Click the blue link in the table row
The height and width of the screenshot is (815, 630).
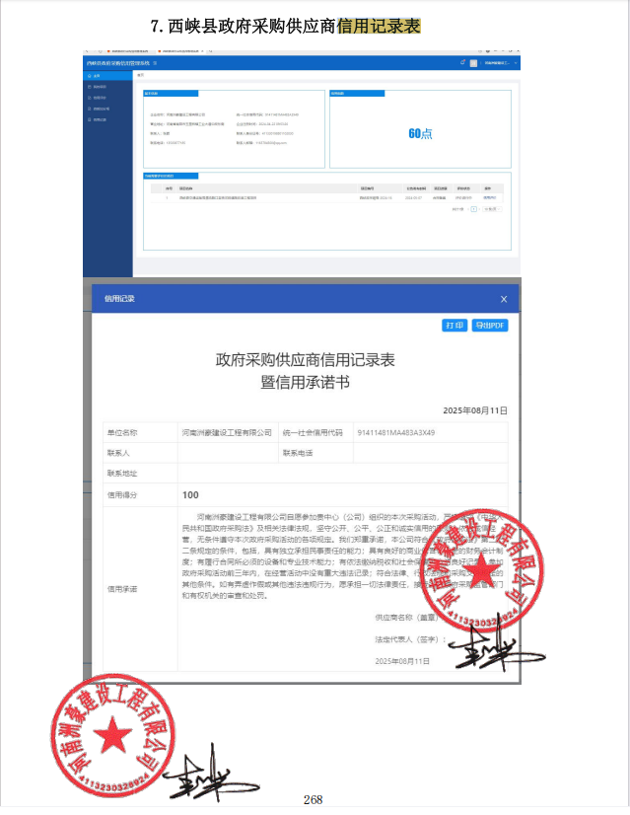488,198
